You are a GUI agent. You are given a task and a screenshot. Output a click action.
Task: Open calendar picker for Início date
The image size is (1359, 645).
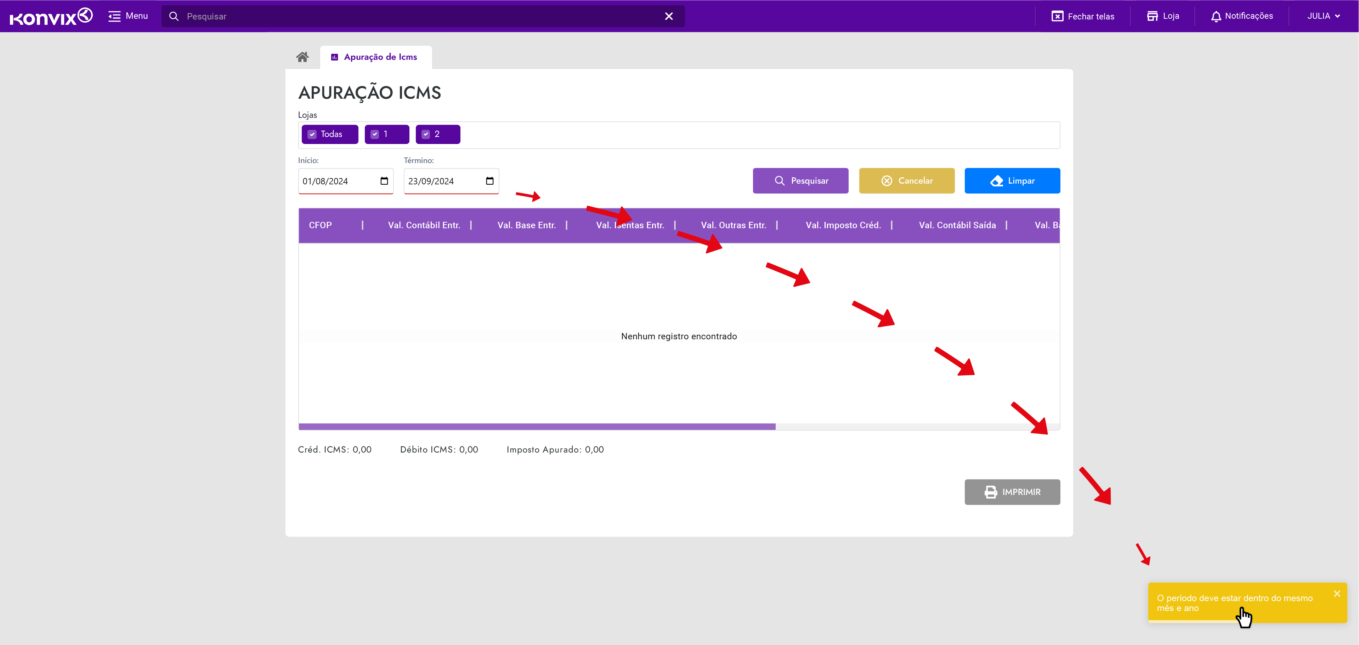[x=384, y=181]
